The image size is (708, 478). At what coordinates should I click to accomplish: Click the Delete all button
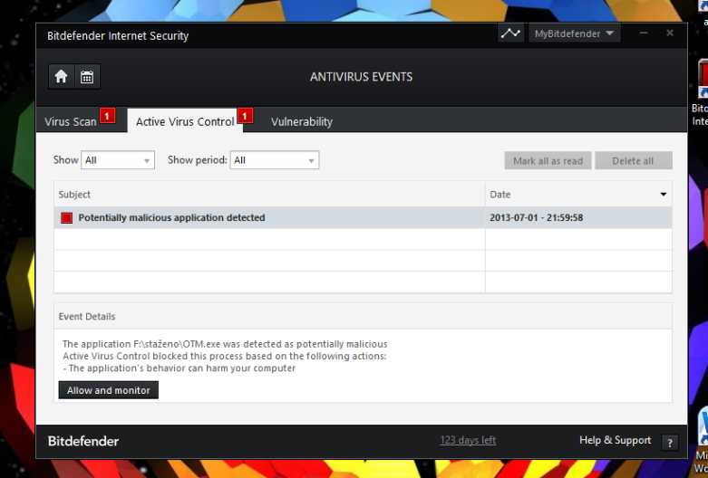tap(633, 161)
